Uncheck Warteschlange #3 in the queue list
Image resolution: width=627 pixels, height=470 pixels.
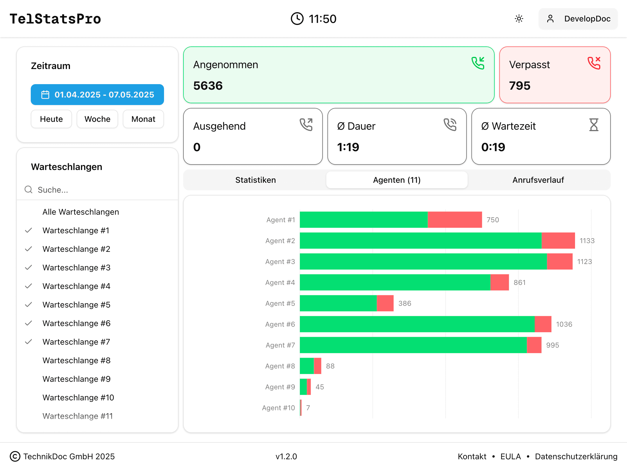(x=76, y=267)
